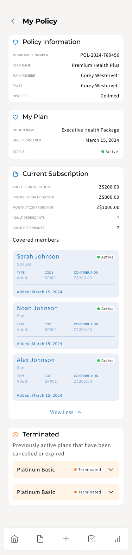Collapse members with the View Less chevron
Screen dimensions: 132x555
[79, 412]
